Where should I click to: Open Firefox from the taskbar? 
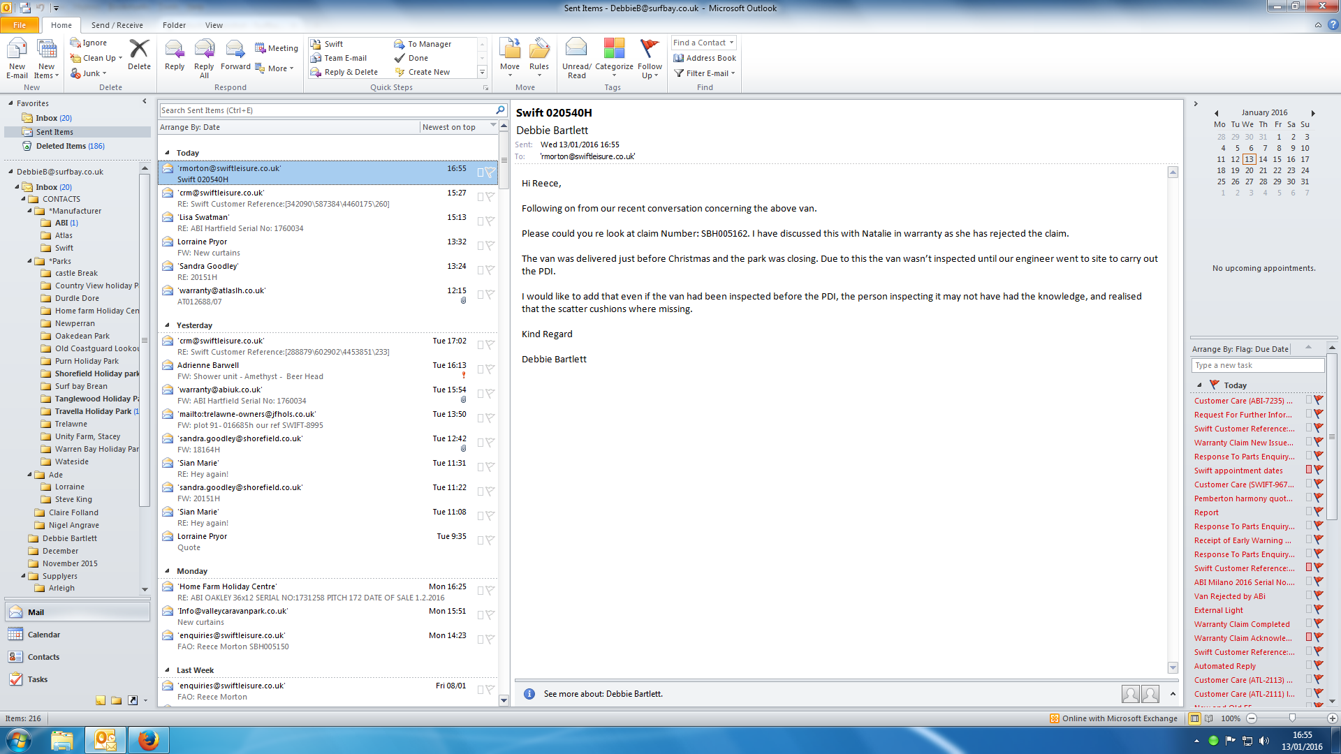click(x=148, y=739)
